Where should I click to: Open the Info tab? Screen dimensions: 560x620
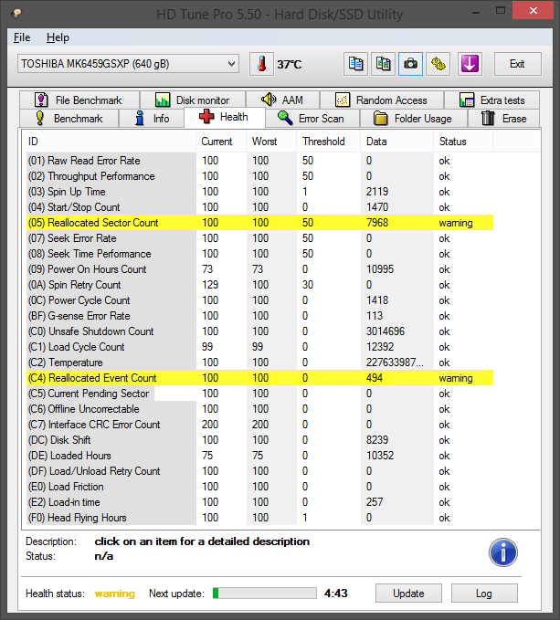(152, 118)
